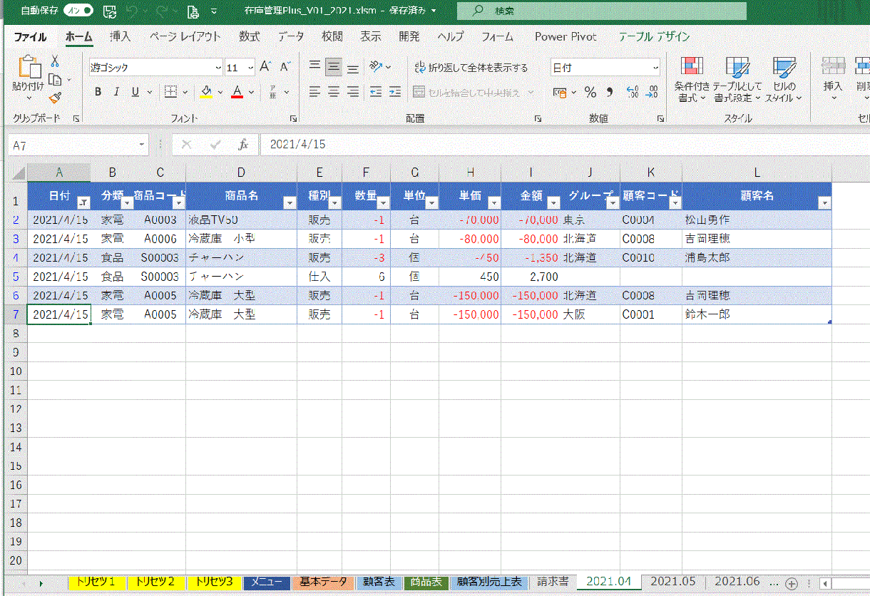The width and height of the screenshot is (870, 596).
Task: Click the Insert Function fx icon
Action: point(243,145)
